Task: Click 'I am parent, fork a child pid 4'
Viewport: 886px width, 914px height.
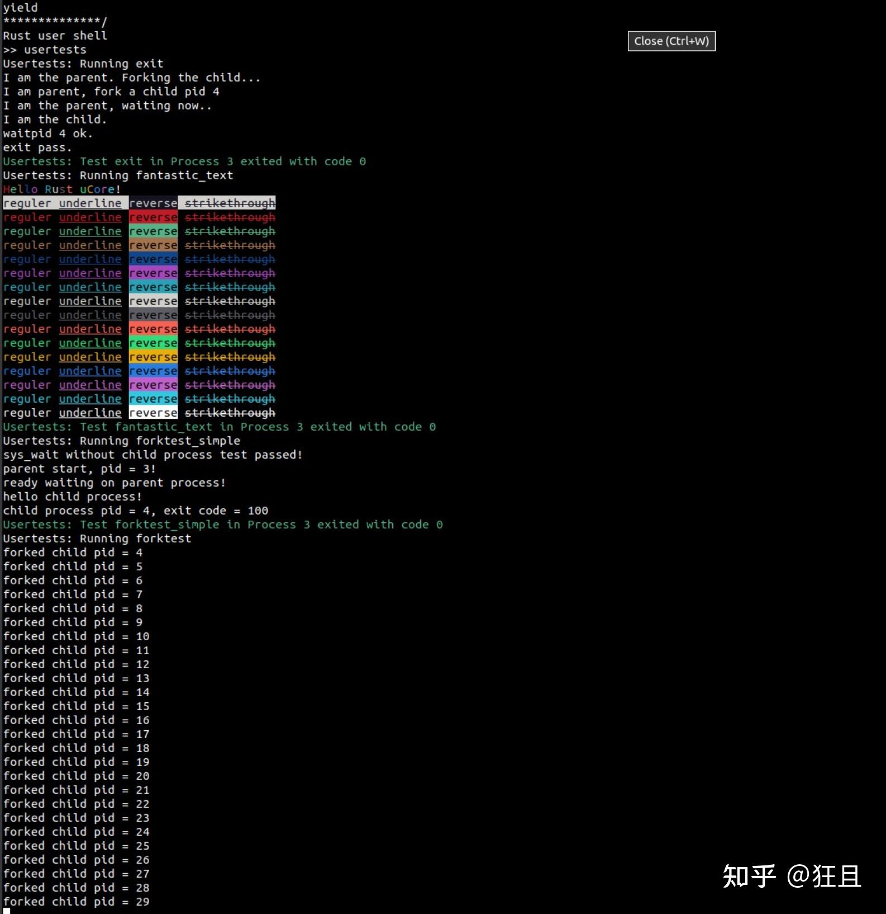Action: (x=111, y=92)
